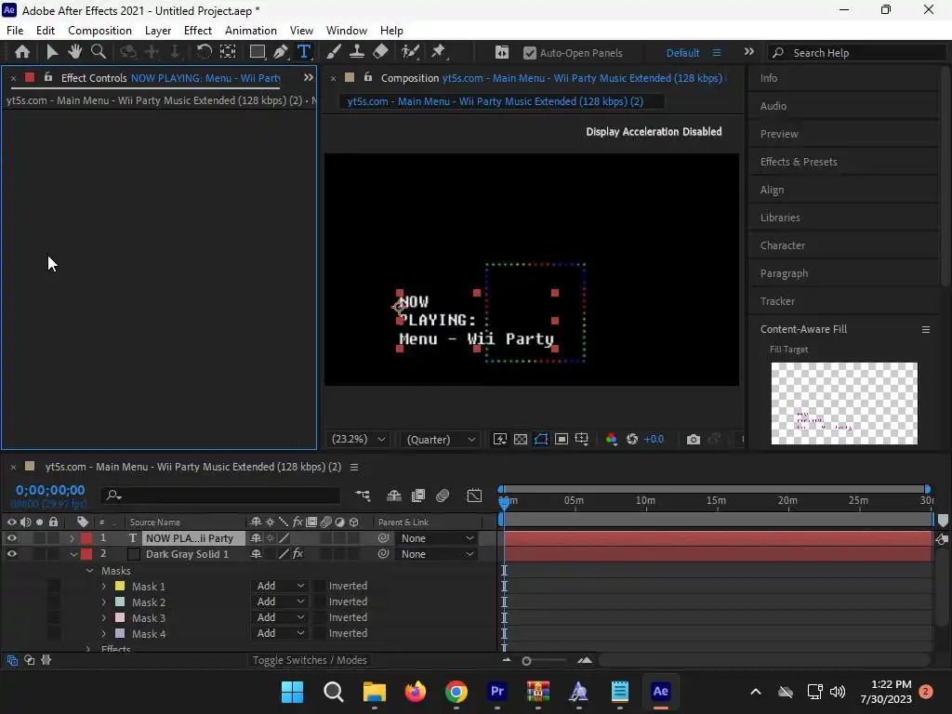Toggle mask and shape path visibility icon
The height and width of the screenshot is (714, 952).
point(541,439)
